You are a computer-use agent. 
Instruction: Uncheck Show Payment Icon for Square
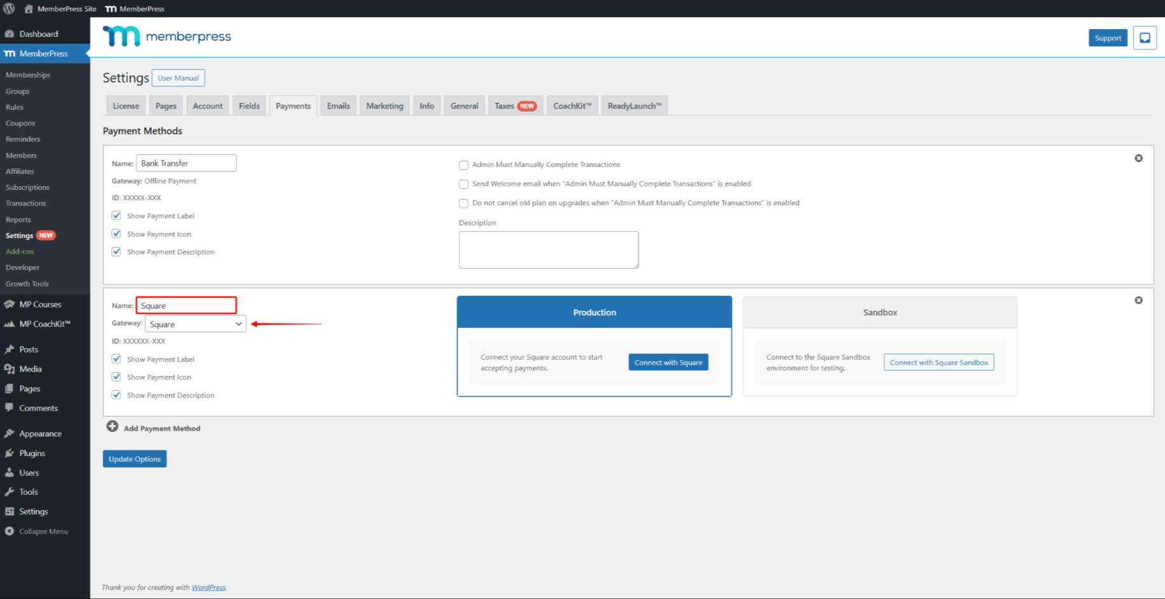(116, 377)
